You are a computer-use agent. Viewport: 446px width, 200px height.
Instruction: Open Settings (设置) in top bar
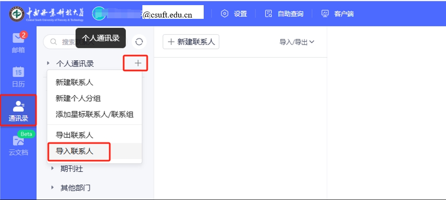(234, 14)
